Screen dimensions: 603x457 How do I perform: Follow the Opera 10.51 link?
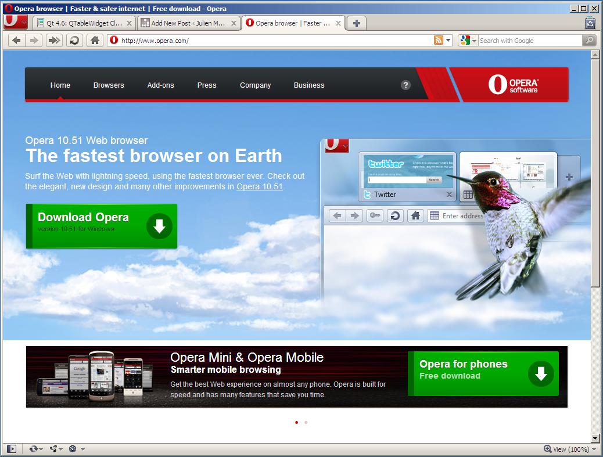tap(260, 186)
